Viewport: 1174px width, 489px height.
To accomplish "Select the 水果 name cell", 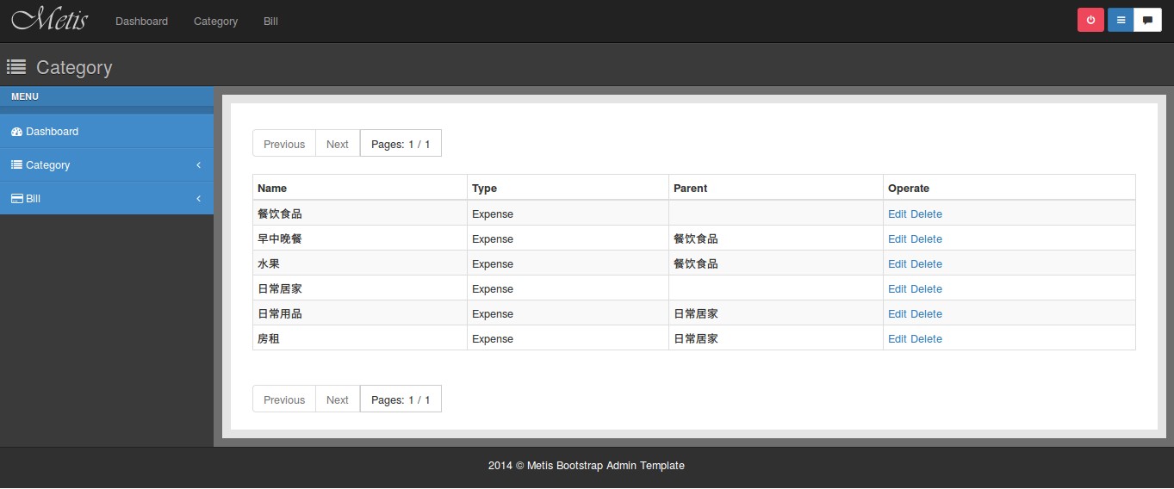I will click(x=360, y=263).
